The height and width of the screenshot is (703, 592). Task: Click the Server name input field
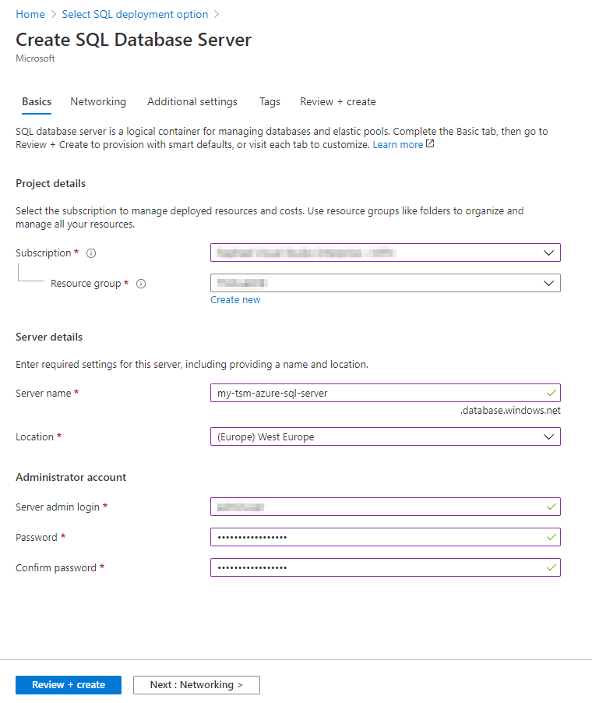tap(374, 393)
